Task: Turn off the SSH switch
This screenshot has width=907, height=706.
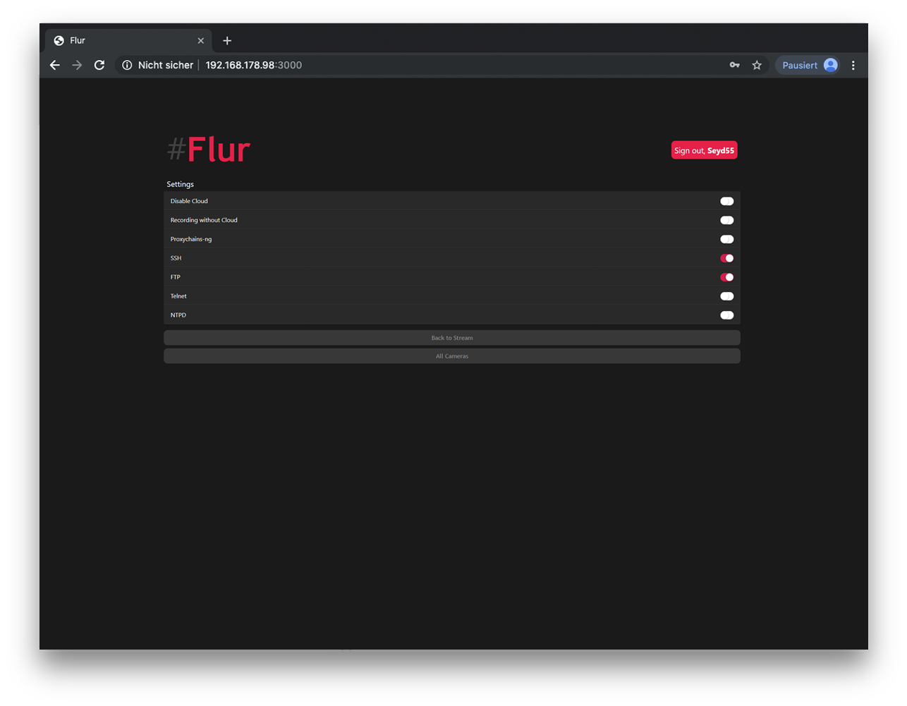Action: click(x=727, y=258)
